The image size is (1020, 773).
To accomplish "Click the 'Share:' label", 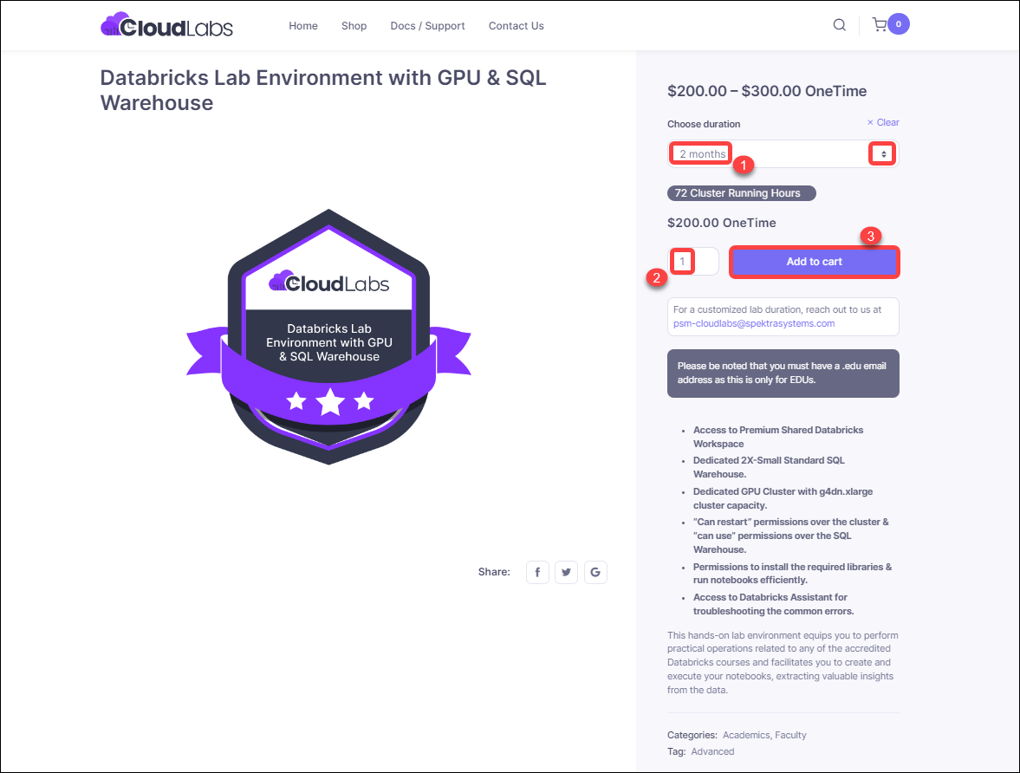I will [494, 572].
